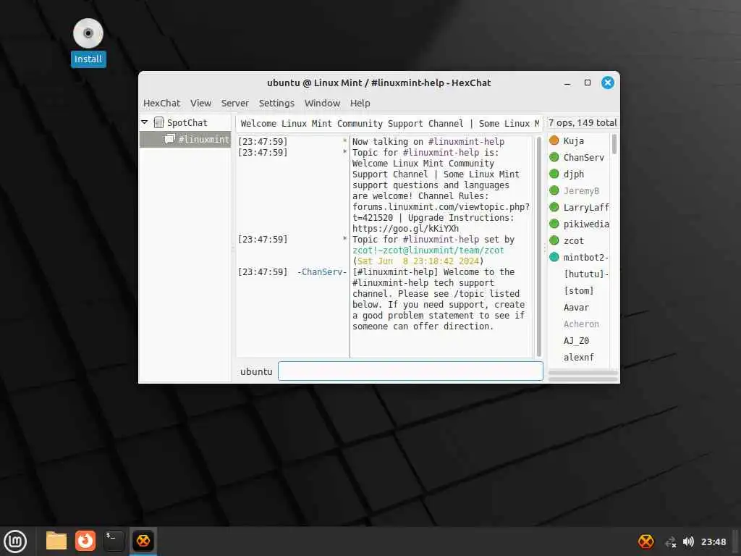The image size is (741, 556).
Task: Click djph's green status dot
Action: (x=554, y=174)
